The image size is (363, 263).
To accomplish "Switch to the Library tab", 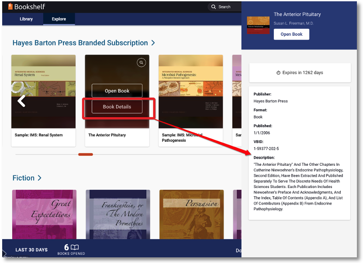I will (x=26, y=19).
